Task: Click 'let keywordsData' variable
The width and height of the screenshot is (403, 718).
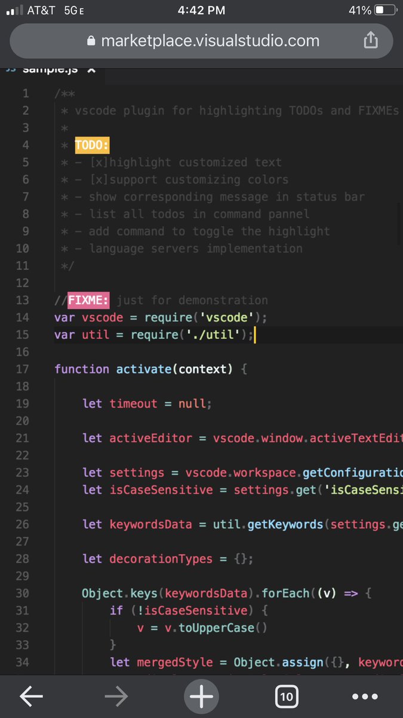Action: [137, 525]
